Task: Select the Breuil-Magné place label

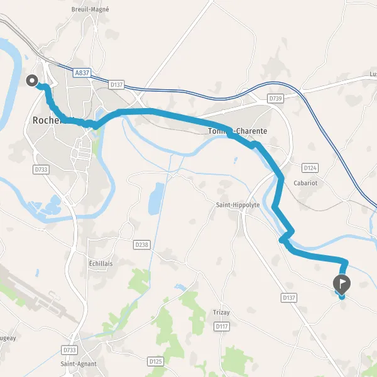Action: [90, 9]
